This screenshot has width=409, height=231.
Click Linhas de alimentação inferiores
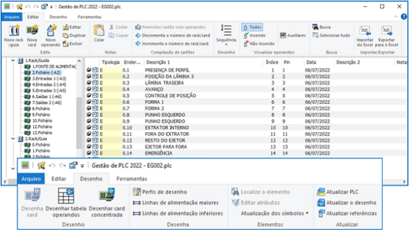tap(178, 213)
